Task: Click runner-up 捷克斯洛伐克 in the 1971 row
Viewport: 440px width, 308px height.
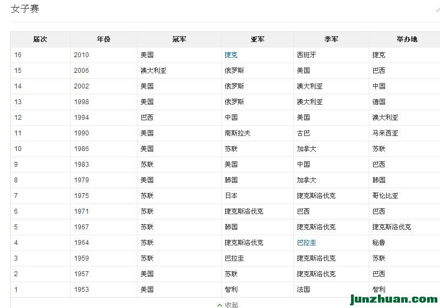Action: click(x=244, y=211)
